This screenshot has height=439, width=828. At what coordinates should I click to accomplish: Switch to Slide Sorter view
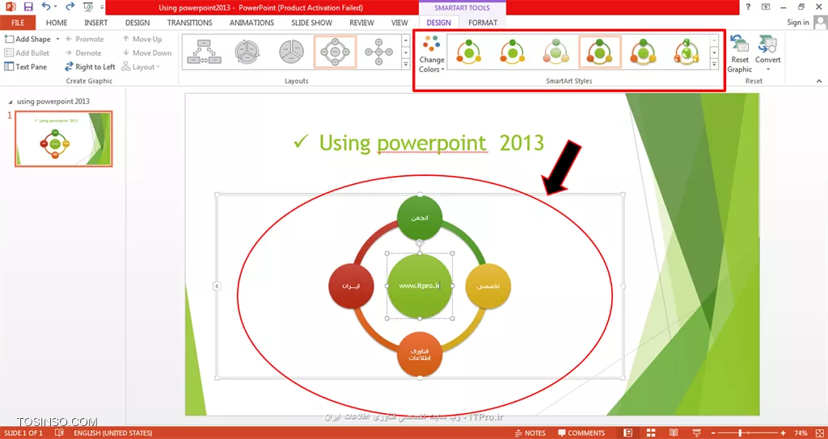point(651,433)
